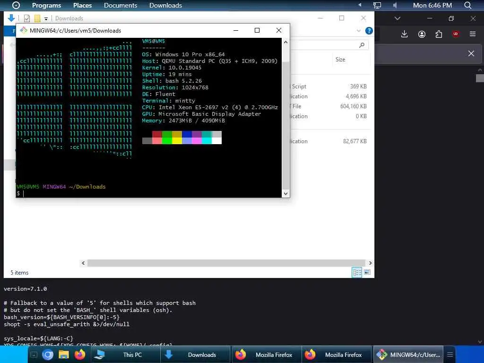The height and width of the screenshot is (363, 484).
Task: Click the search icon in Explorer search box
Action: pyautogui.click(x=362, y=45)
